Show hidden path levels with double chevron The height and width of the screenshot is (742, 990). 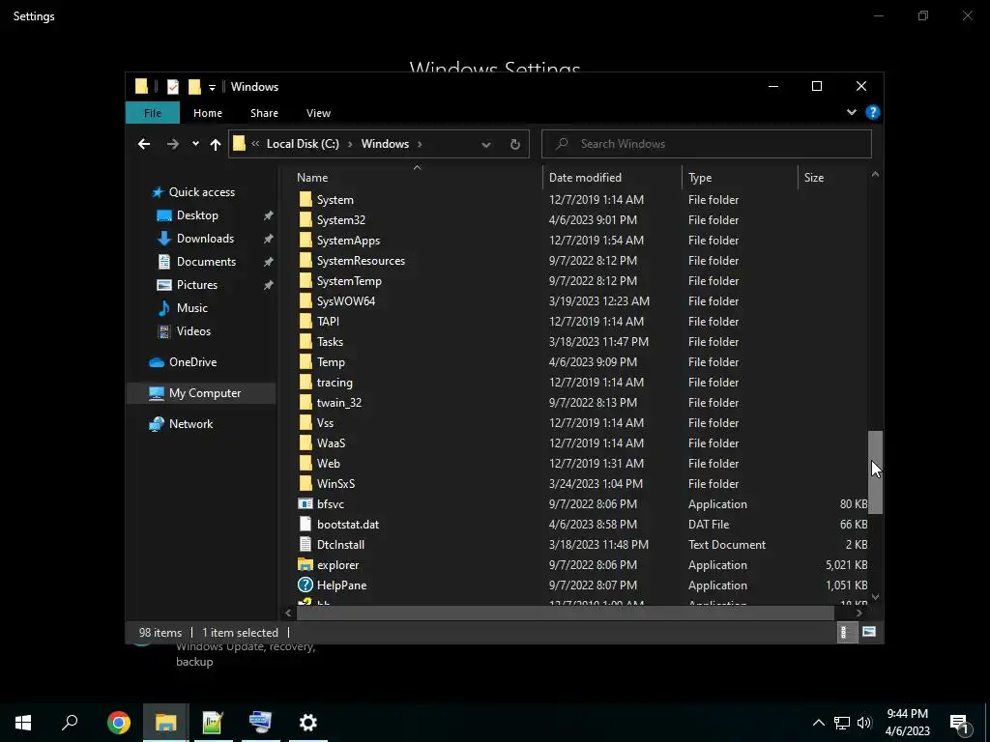(255, 144)
